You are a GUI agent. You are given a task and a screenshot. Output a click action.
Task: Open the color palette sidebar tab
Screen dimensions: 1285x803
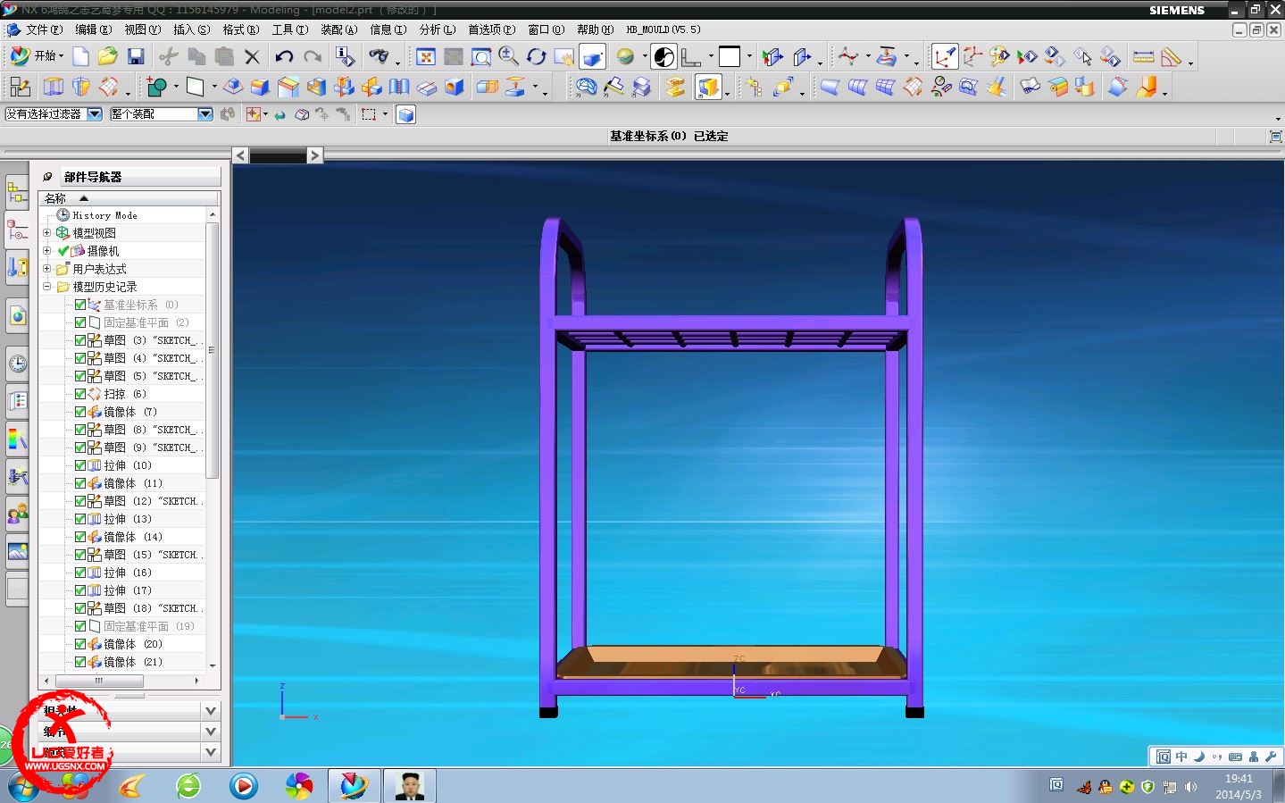pyautogui.click(x=17, y=439)
